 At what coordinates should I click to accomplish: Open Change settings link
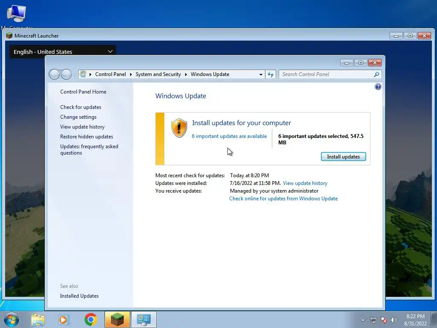point(78,117)
